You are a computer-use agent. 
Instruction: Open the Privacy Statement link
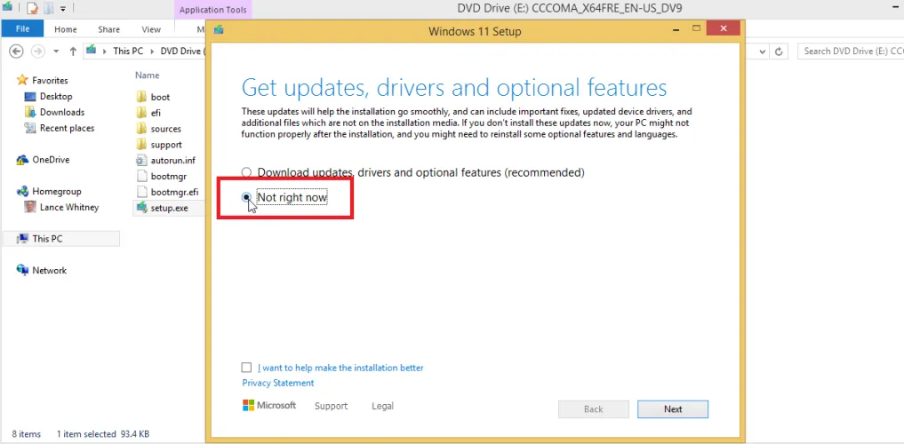[x=277, y=383]
